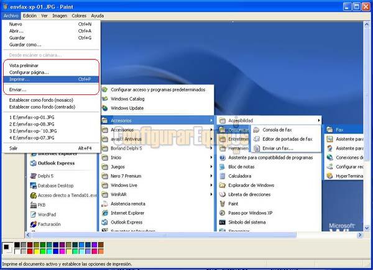Click the current foreground/background color indicator
373x270 pixels.
tap(7, 248)
